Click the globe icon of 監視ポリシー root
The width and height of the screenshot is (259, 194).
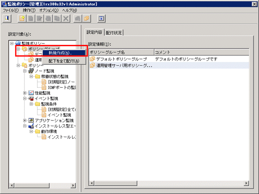tap(18, 43)
